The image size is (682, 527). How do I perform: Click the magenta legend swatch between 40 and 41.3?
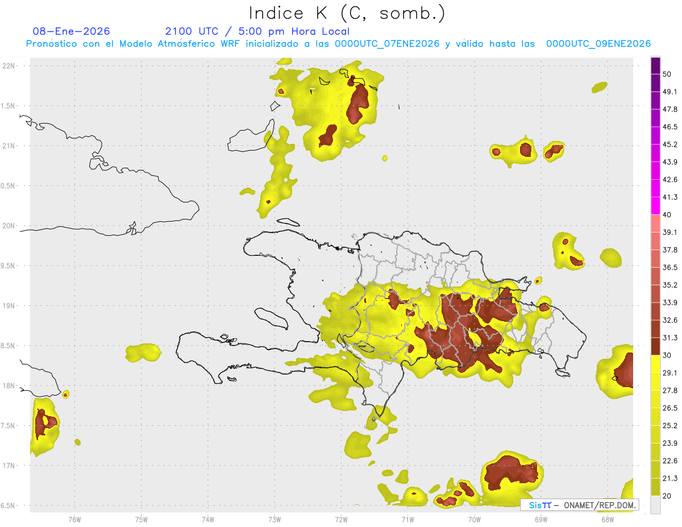(655, 206)
